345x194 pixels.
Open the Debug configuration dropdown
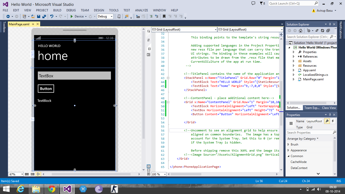click(105, 16)
